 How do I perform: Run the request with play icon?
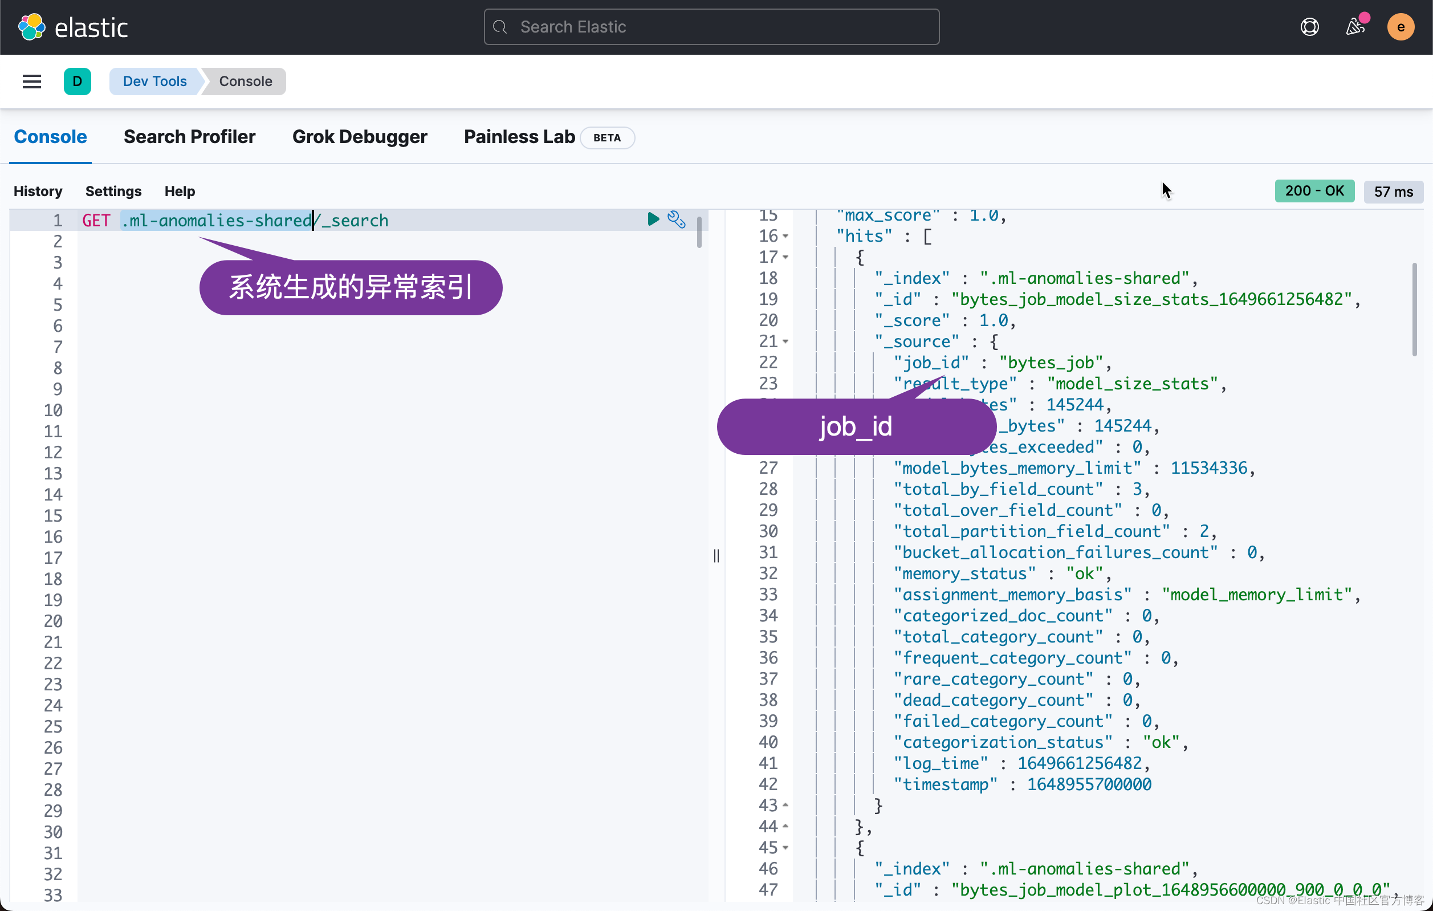pyautogui.click(x=653, y=219)
